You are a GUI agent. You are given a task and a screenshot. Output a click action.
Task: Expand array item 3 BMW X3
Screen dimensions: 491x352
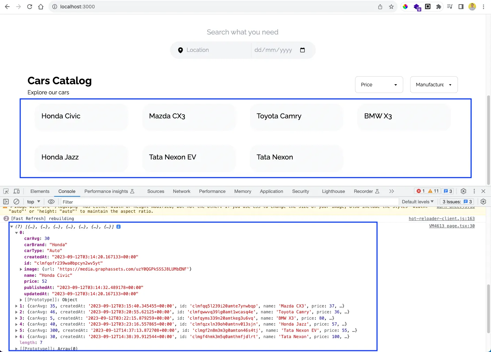click(x=16, y=318)
